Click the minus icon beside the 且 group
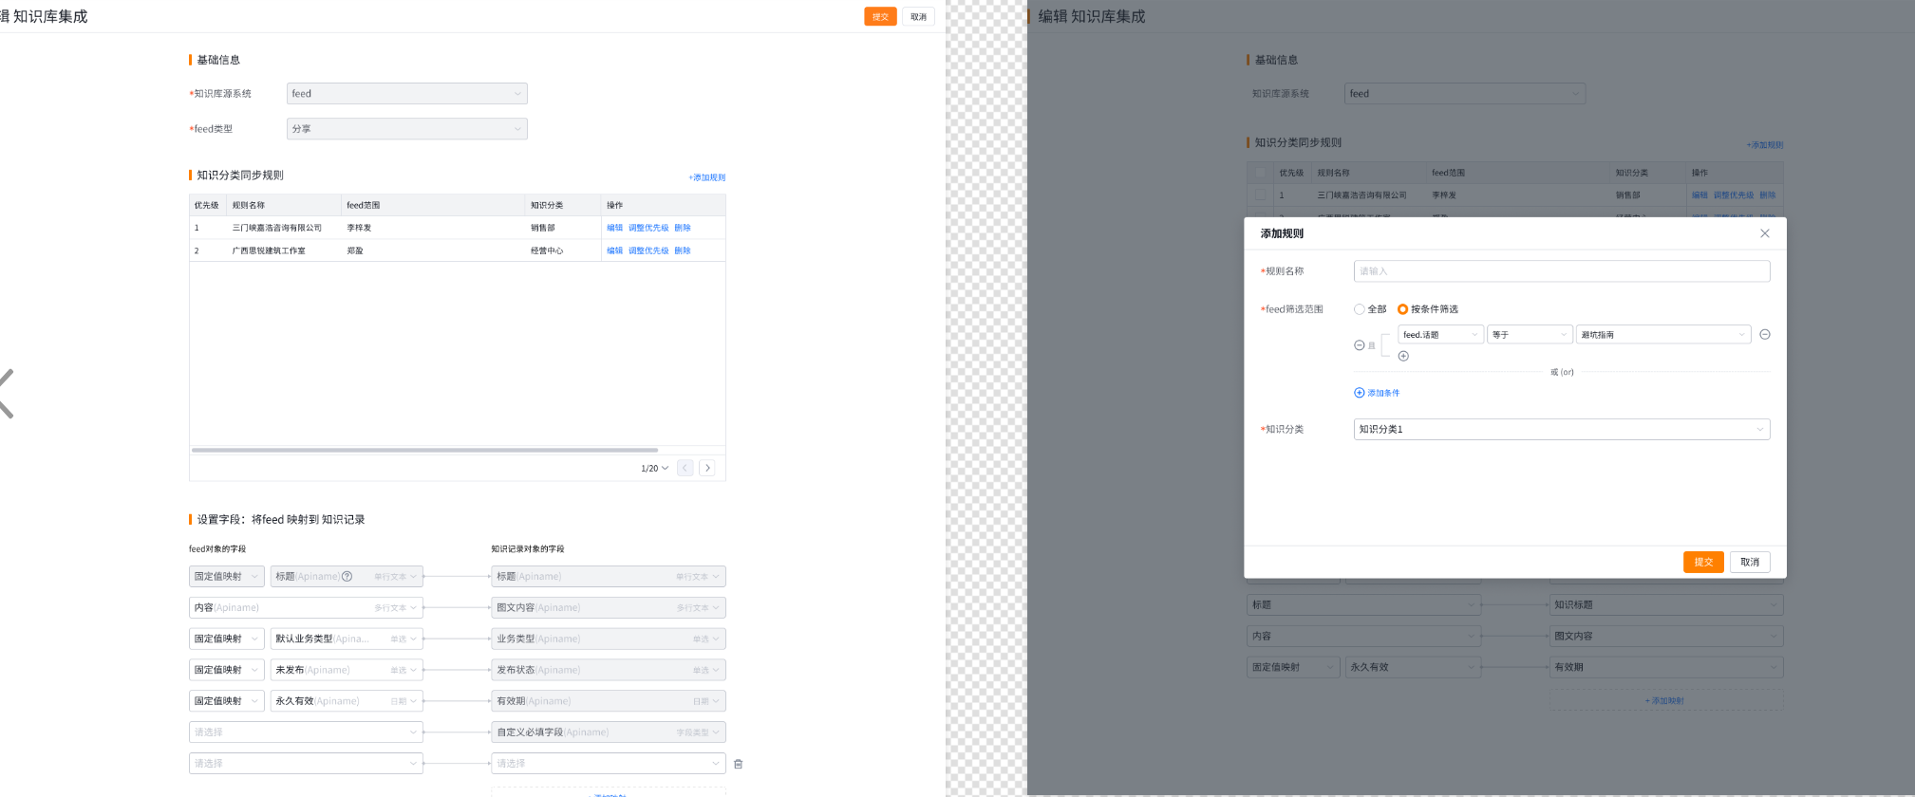 (1359, 345)
